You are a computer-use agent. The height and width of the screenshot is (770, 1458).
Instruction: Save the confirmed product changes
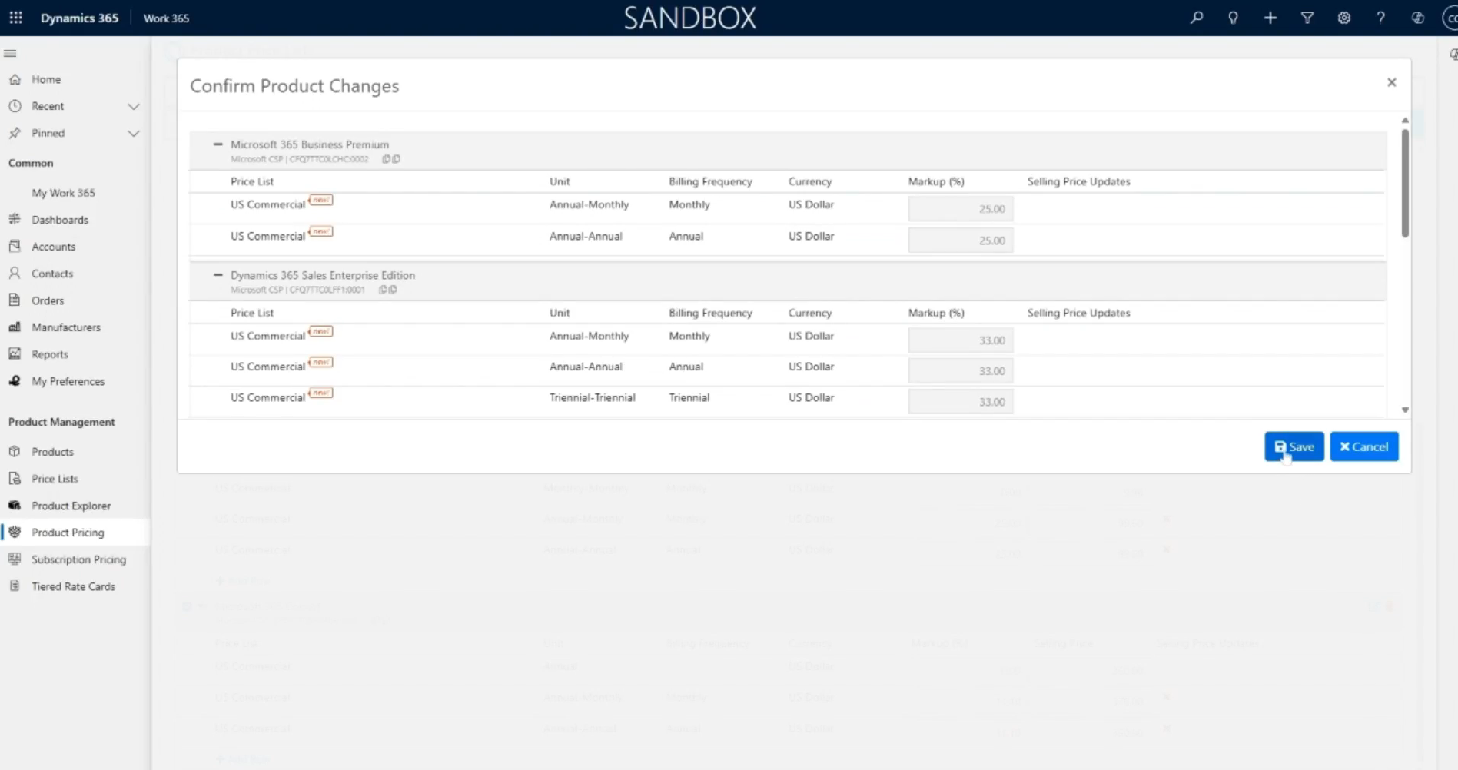click(x=1294, y=446)
